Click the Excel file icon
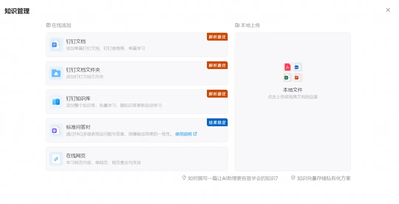The height and width of the screenshot is (204, 399). tap(287, 77)
